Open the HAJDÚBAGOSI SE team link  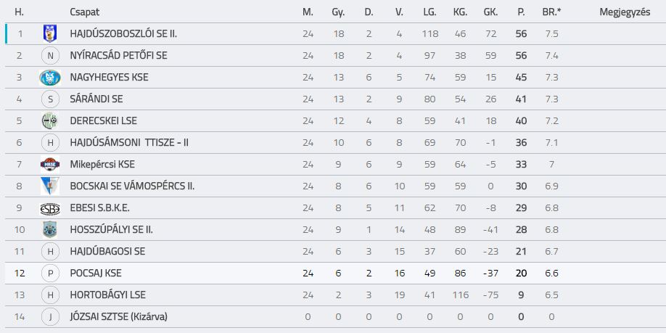click(107, 252)
